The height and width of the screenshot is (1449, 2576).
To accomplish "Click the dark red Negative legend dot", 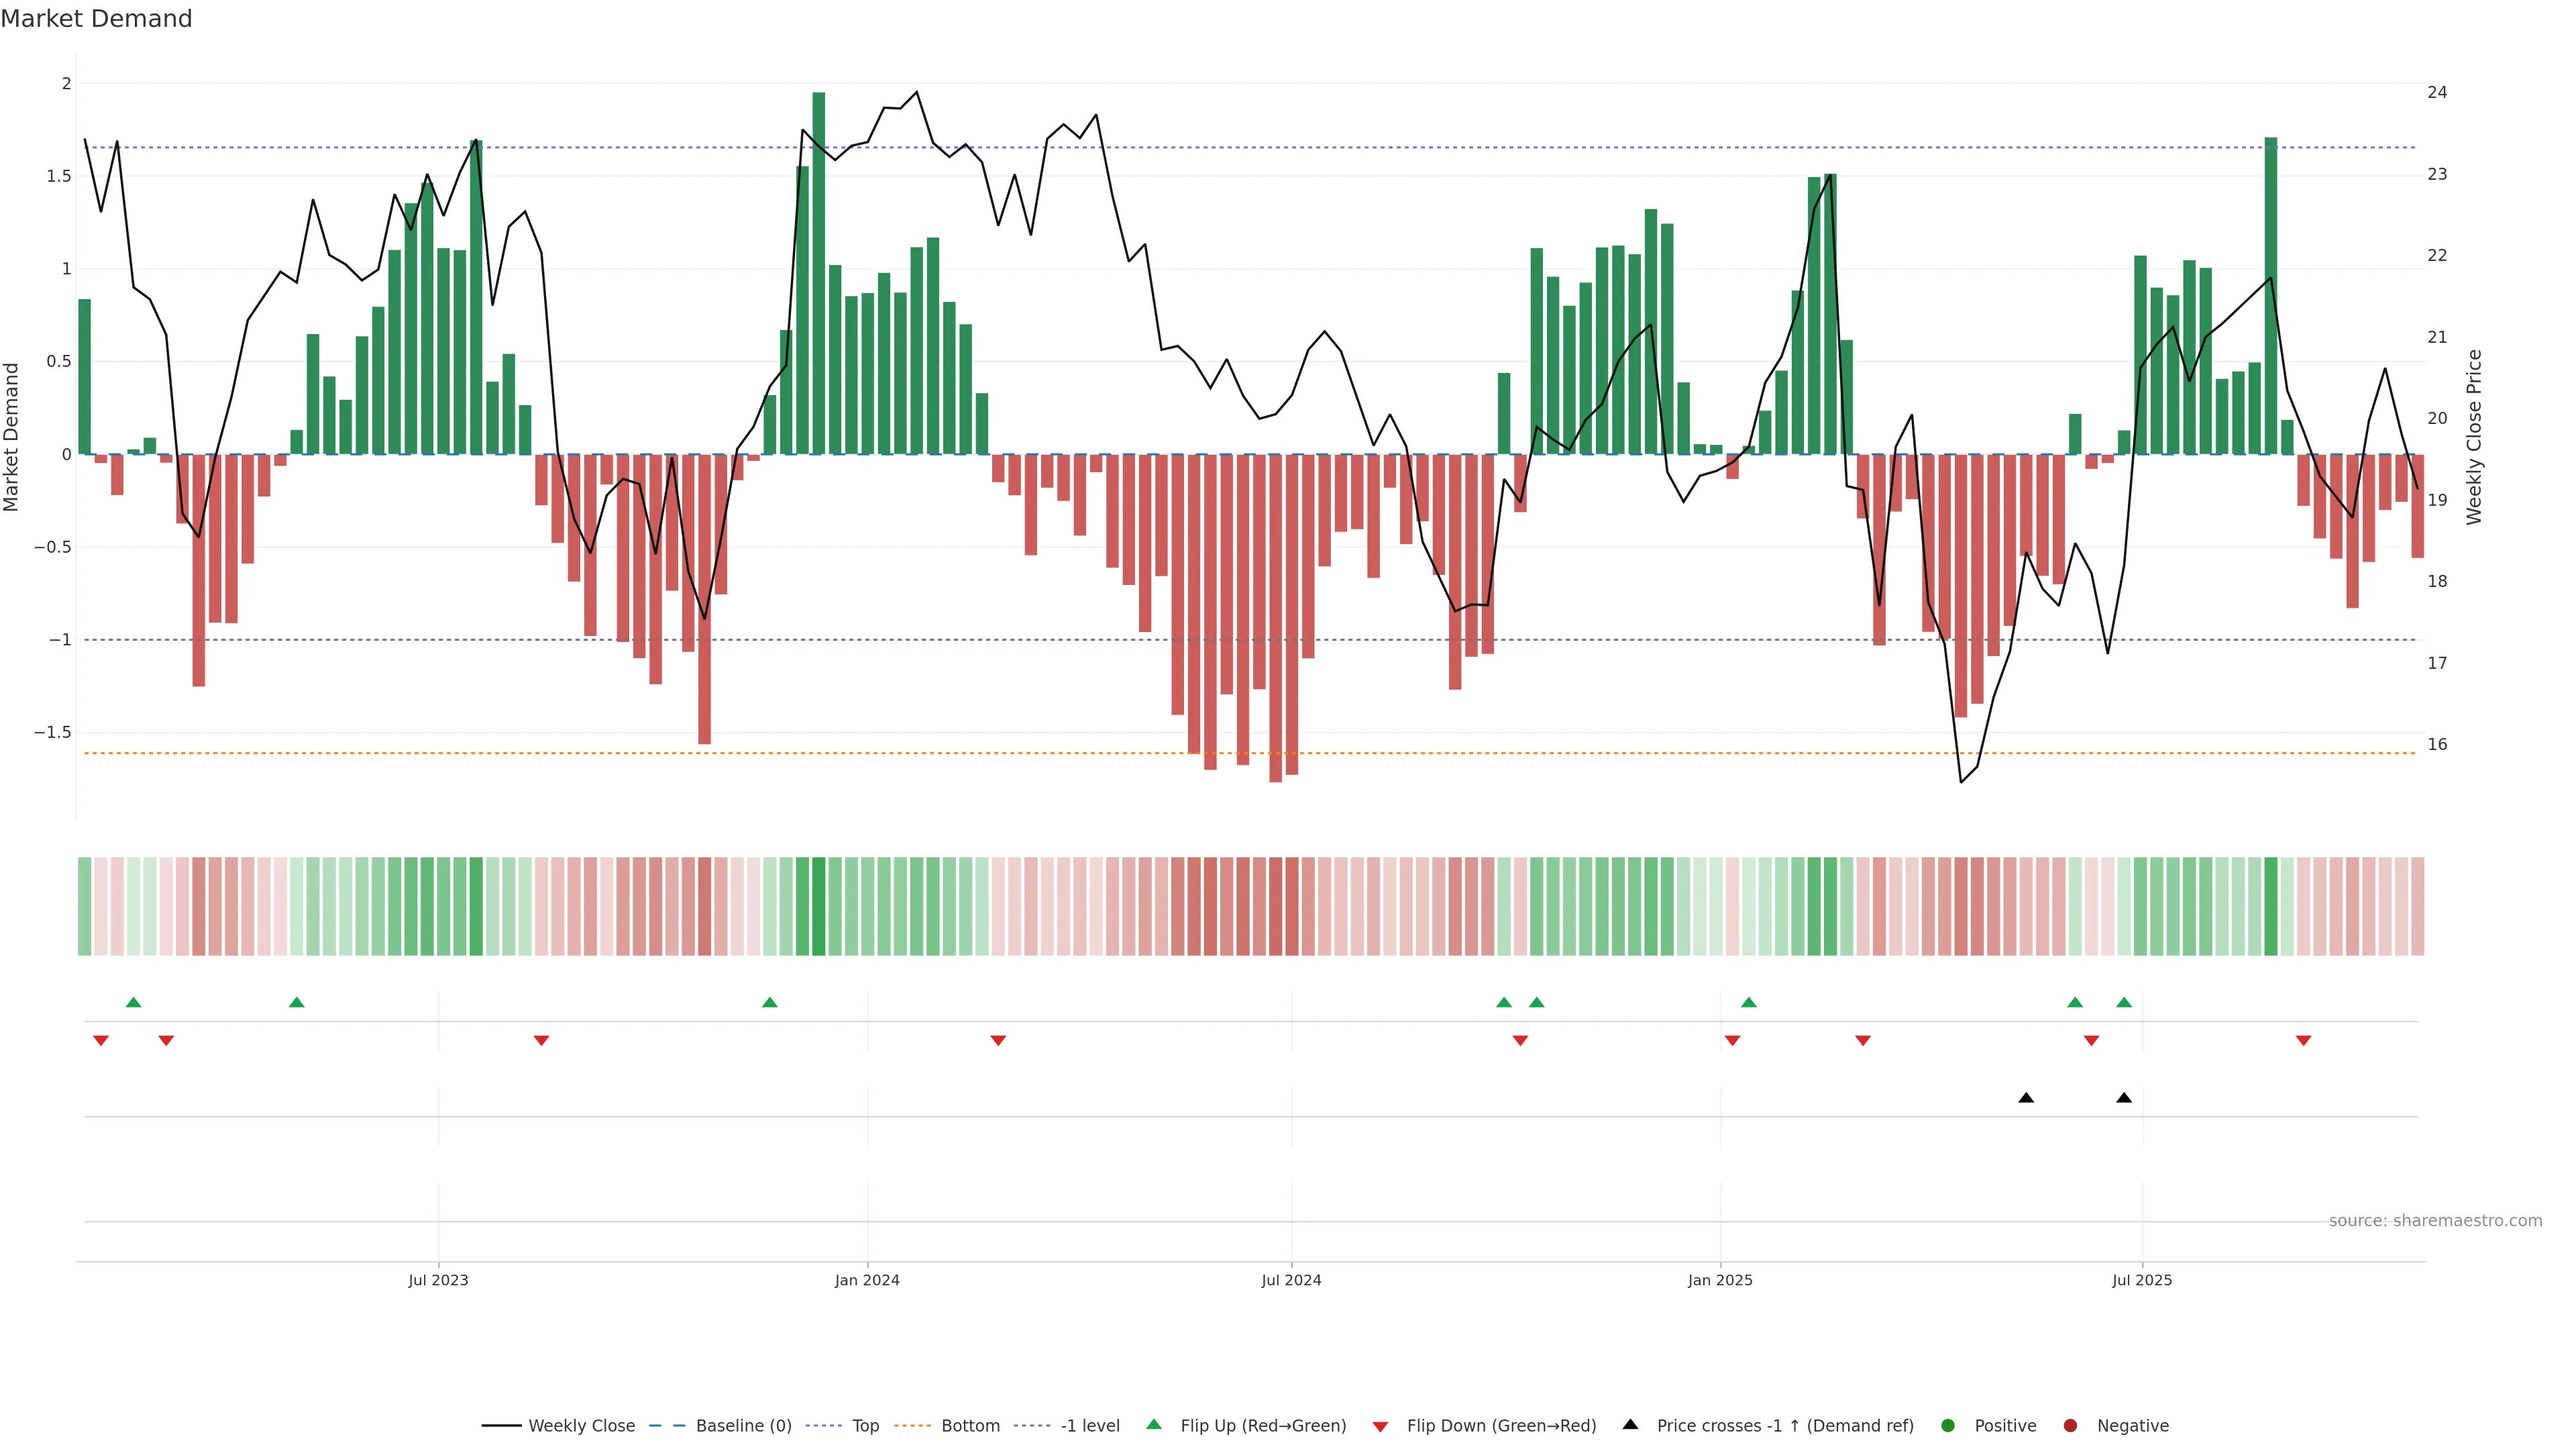I will pos(2070,1426).
